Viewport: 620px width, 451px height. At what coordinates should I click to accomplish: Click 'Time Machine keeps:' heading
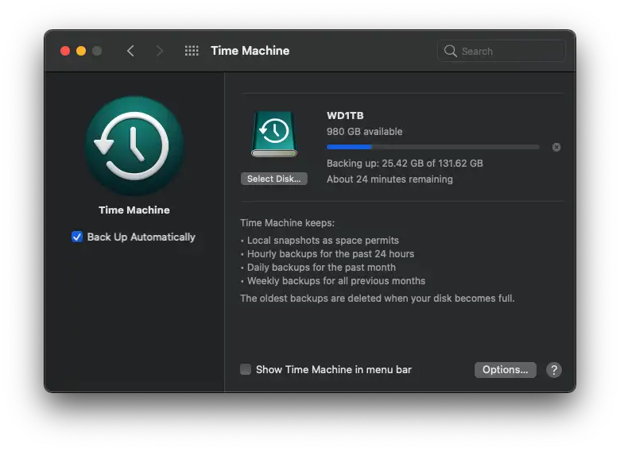pos(288,223)
